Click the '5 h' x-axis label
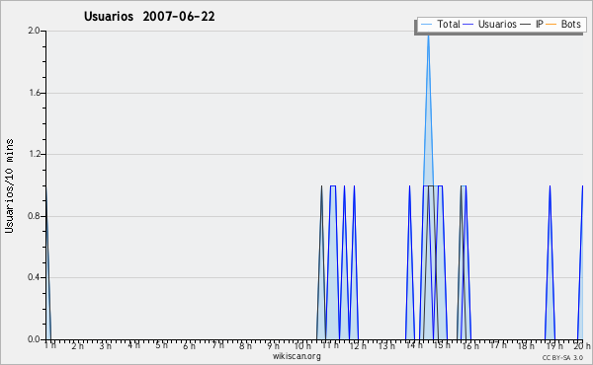Image resolution: width=593 pixels, height=365 pixels. pyautogui.click(x=161, y=345)
